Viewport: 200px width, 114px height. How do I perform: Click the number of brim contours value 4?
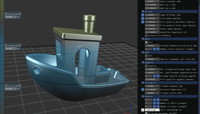149,49
